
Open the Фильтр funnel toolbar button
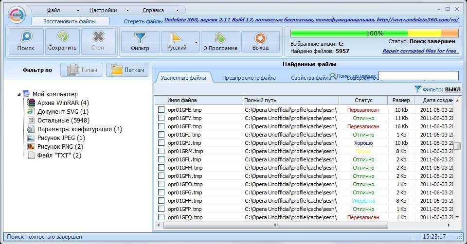[140, 42]
